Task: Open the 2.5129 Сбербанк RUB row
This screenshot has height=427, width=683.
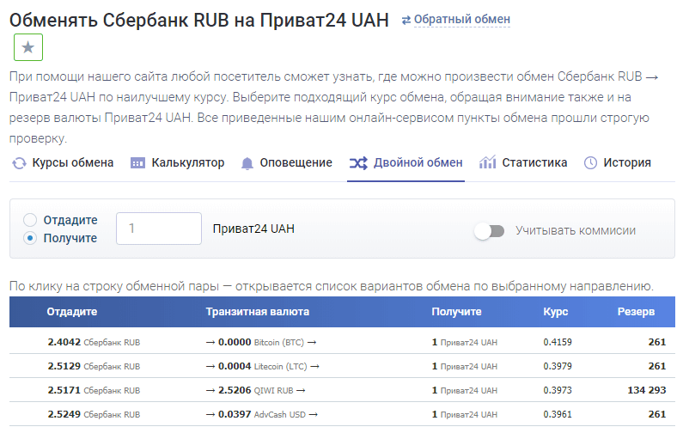Action: click(x=343, y=366)
